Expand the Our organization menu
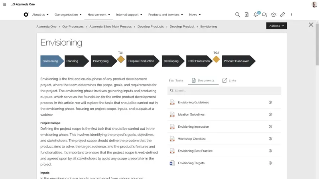This screenshot has width=319, height=179. (x=68, y=15)
